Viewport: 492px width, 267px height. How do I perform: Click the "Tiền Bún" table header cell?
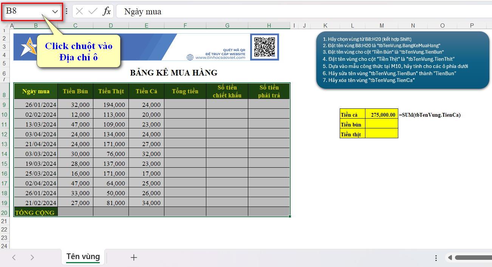tap(76, 91)
